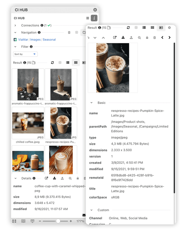Image resolution: width=186 pixels, height=232 pixels.
Task: Click the open-external icon in right panel toolbar
Action: (115, 38)
